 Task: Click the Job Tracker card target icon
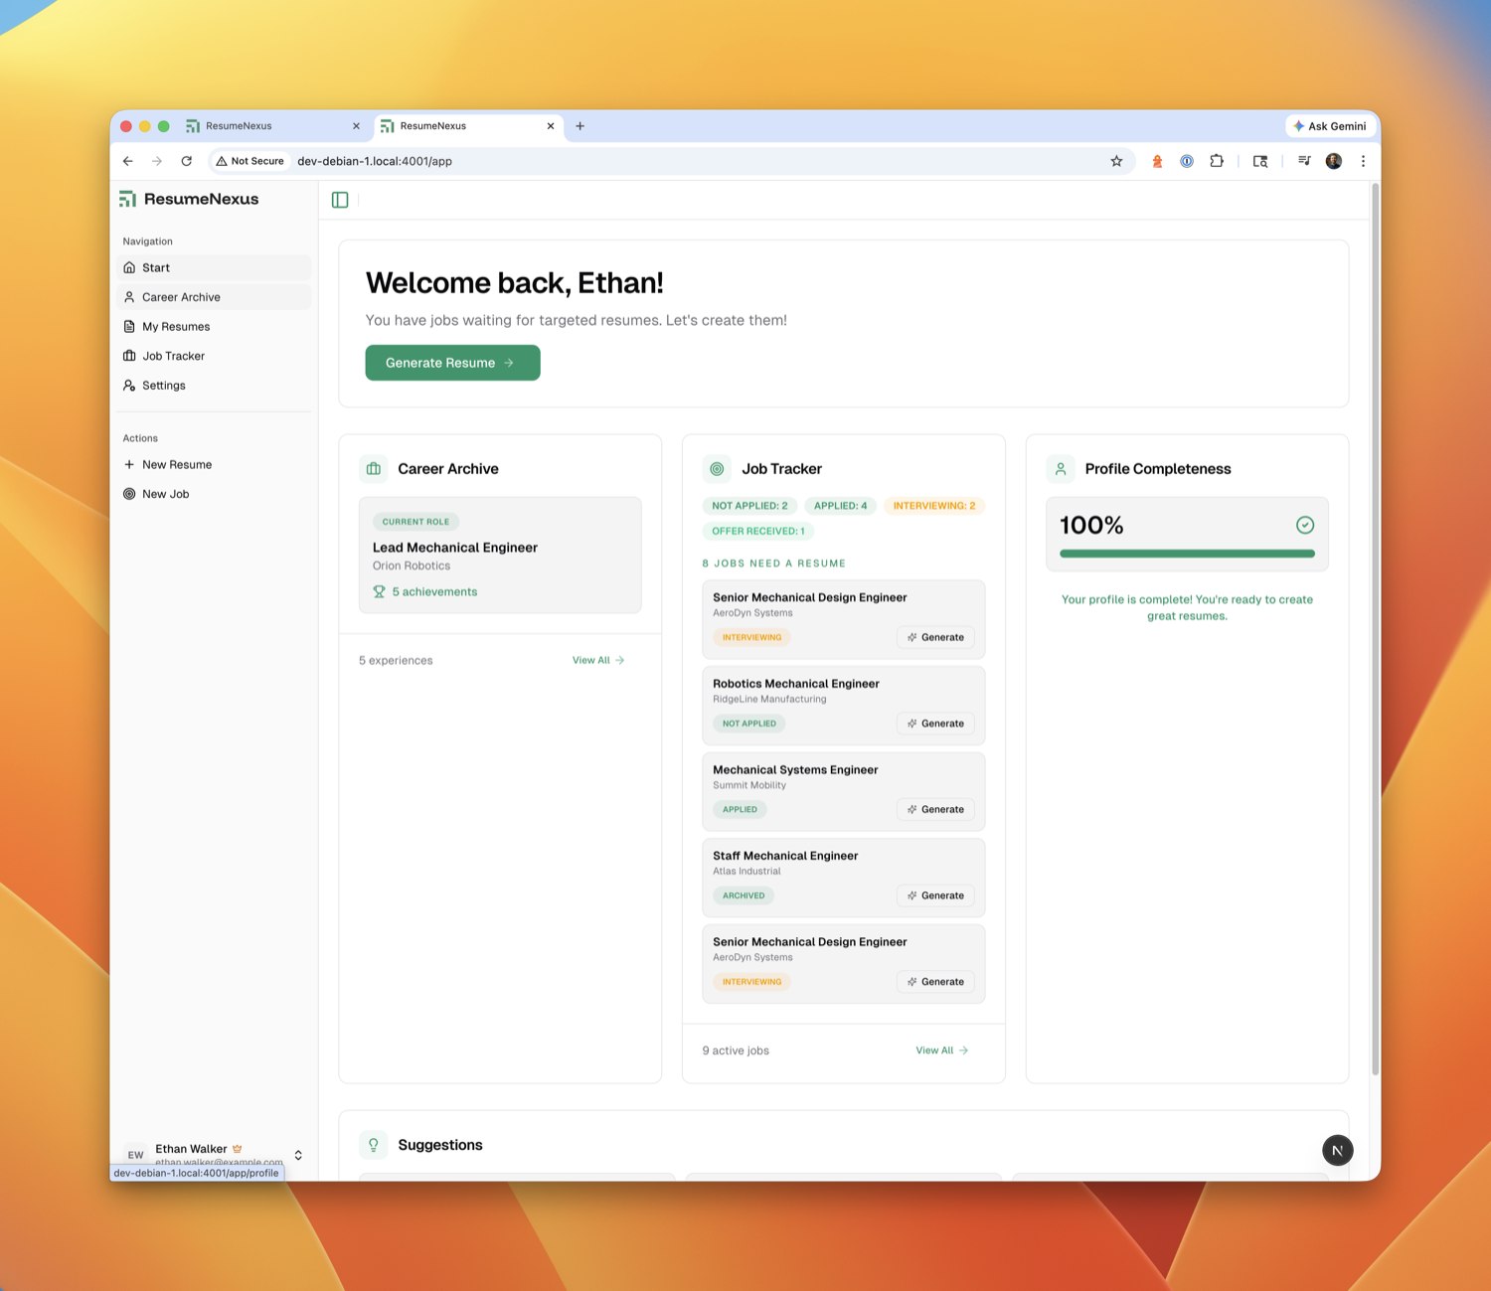(x=717, y=469)
